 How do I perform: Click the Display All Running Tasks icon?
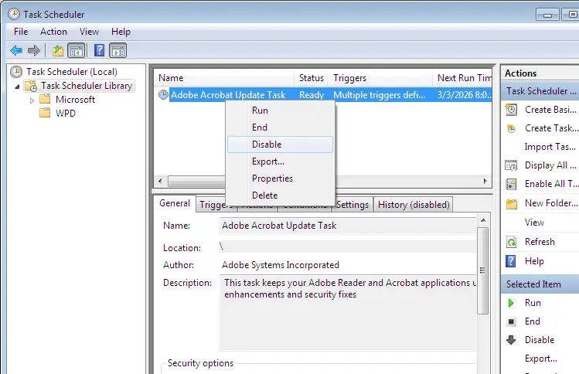tap(511, 165)
